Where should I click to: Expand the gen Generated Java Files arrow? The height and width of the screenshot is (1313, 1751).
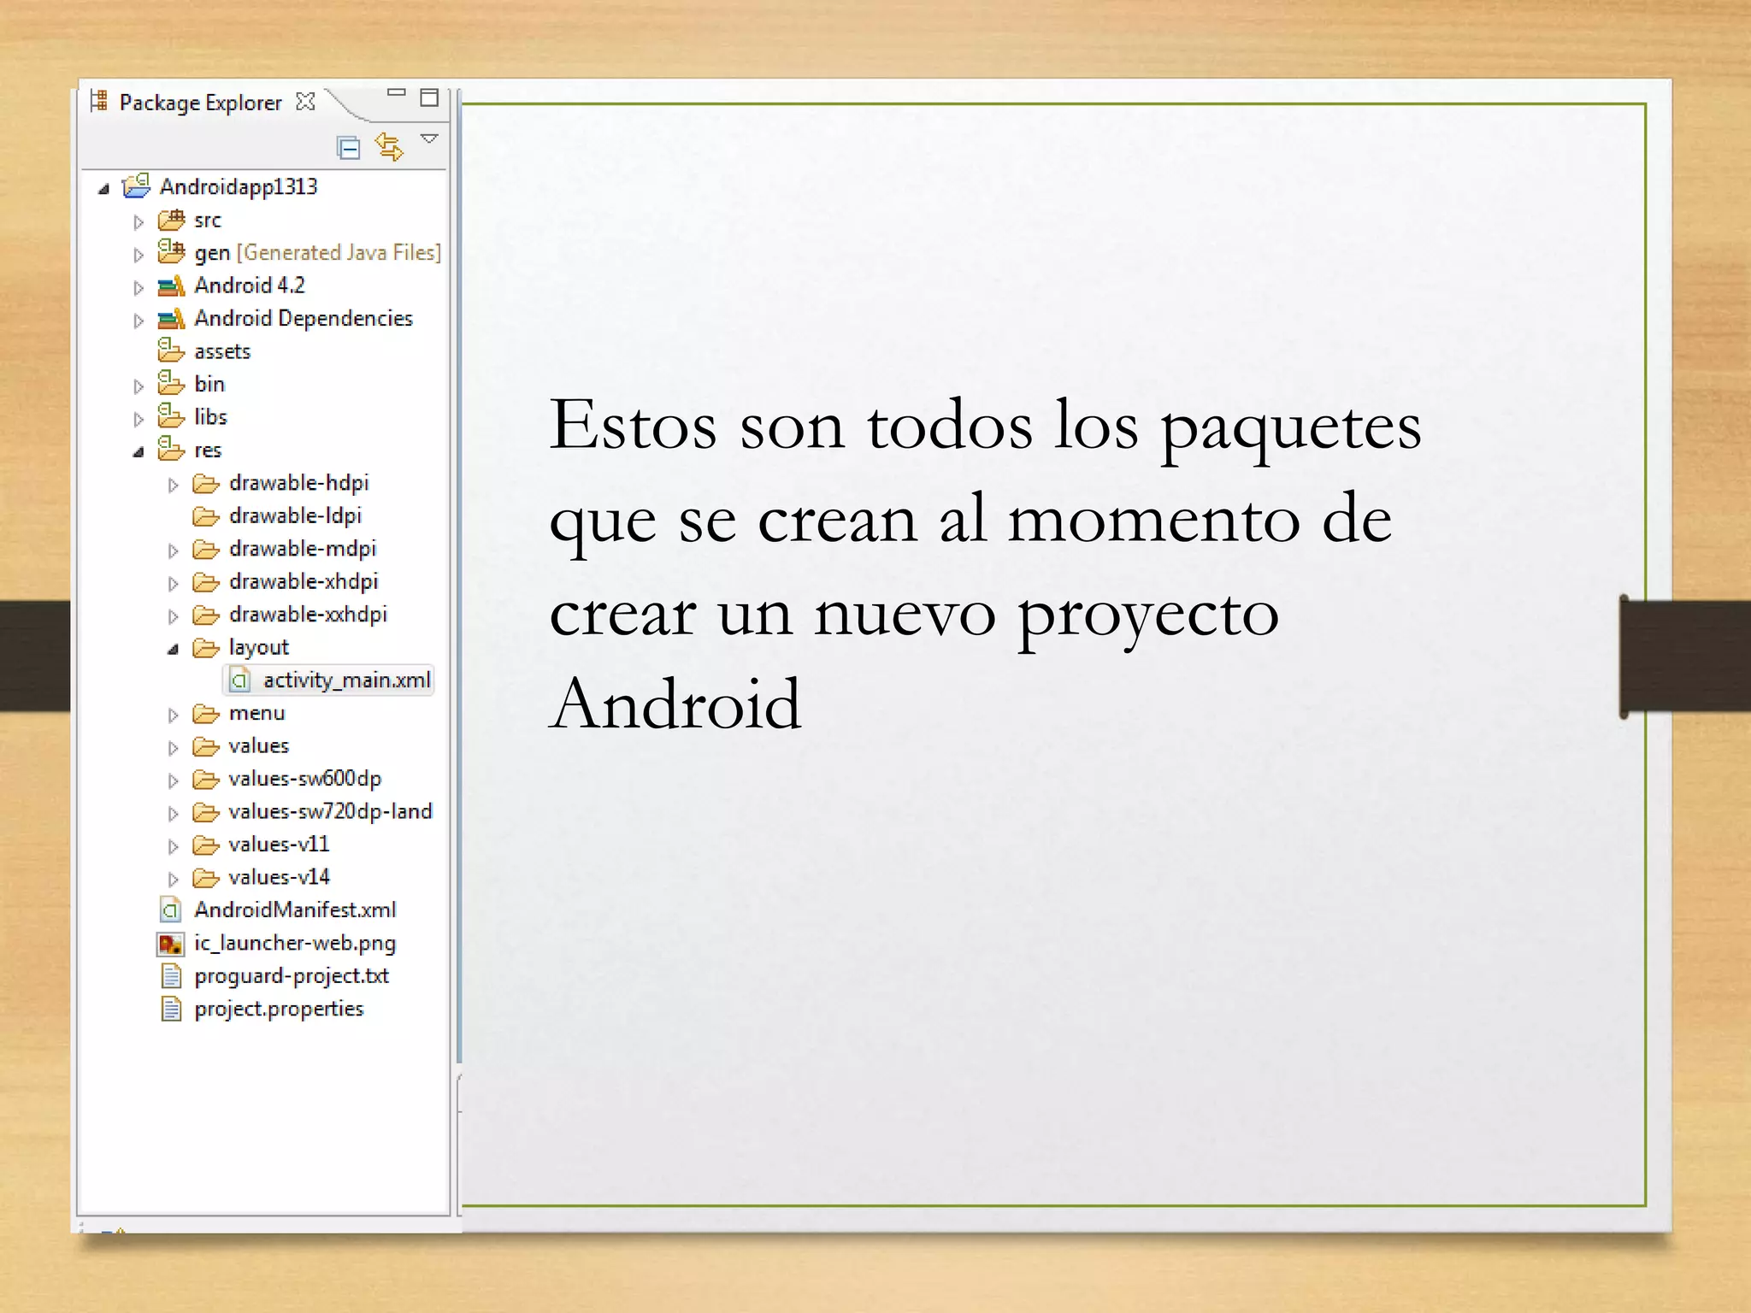point(139,255)
